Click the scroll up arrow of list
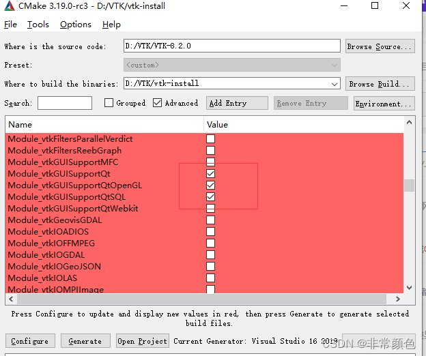 pos(409,122)
